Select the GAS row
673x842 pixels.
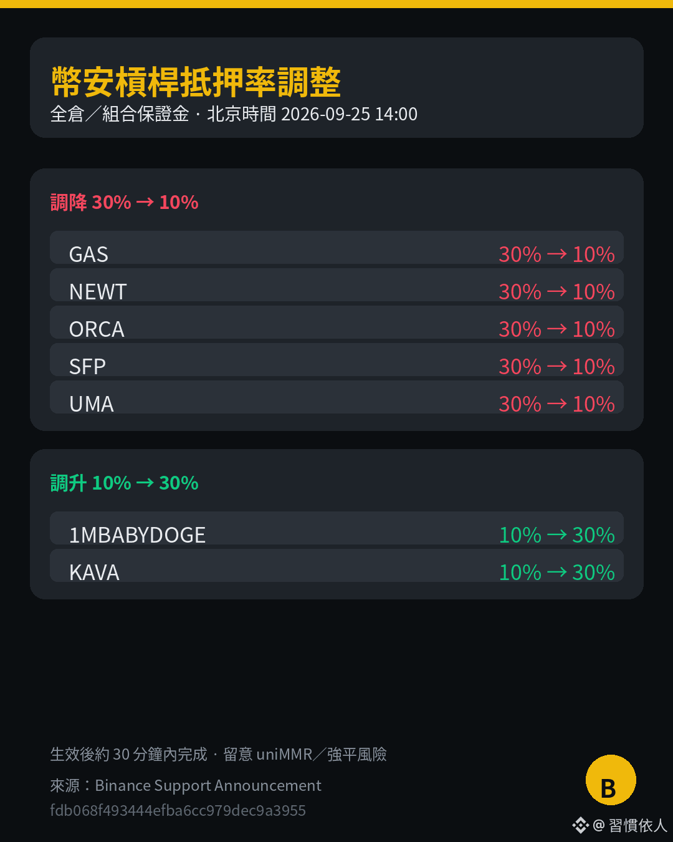click(x=336, y=248)
